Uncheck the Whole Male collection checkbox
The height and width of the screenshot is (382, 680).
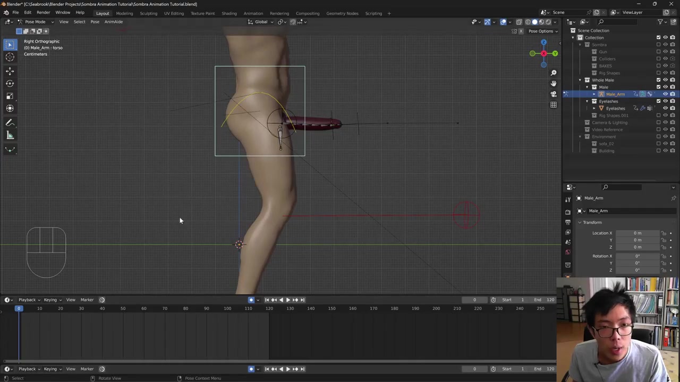[658, 80]
